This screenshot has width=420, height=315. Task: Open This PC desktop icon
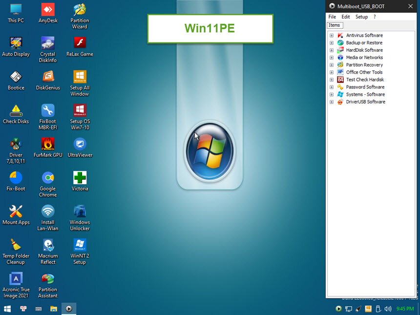[16, 13]
